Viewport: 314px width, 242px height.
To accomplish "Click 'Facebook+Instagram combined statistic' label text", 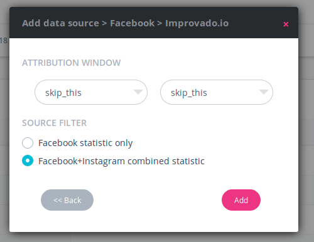I will 121,161.
